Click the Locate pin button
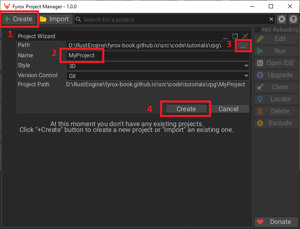 (276, 99)
